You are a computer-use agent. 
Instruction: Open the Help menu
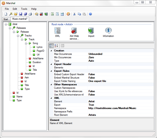(x=34, y=9)
